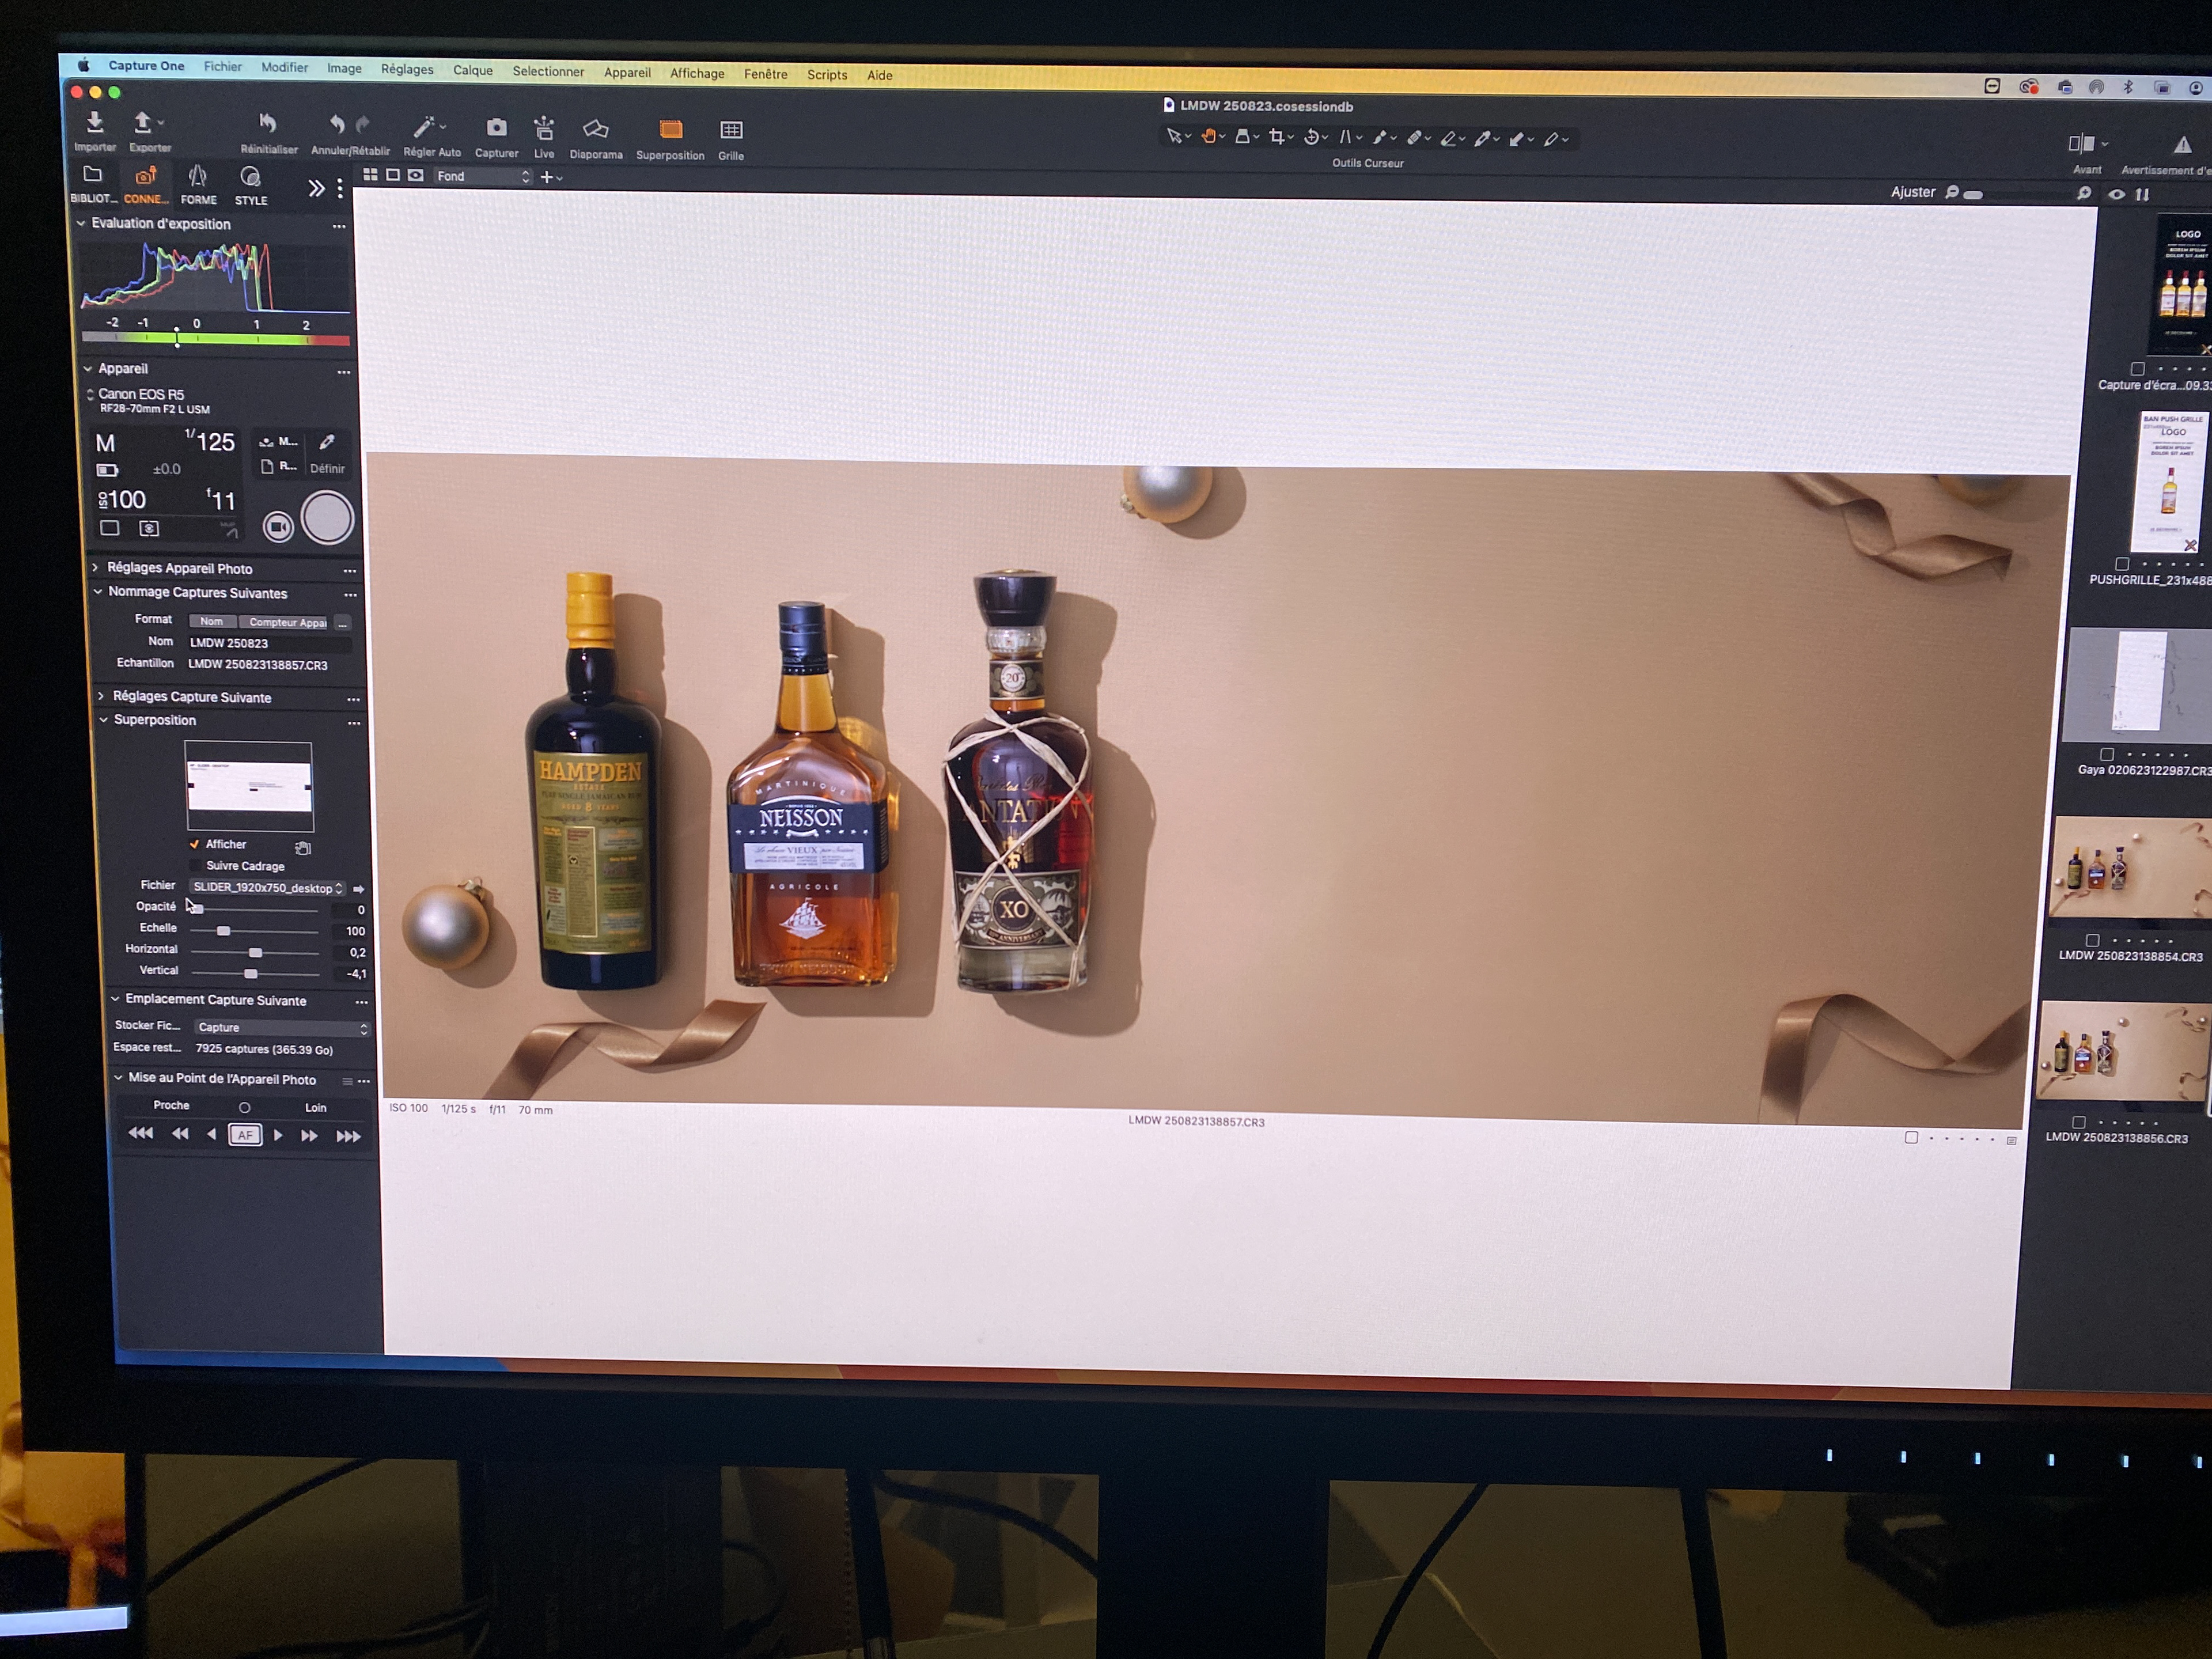Viewport: 2212px width, 1659px height.
Task: Open the Calque menu
Action: click(472, 70)
